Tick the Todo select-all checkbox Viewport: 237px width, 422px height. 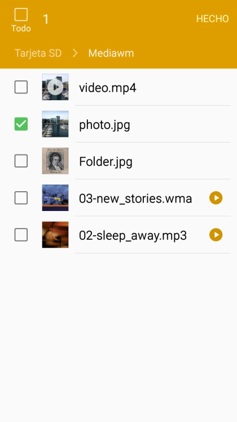[21, 15]
